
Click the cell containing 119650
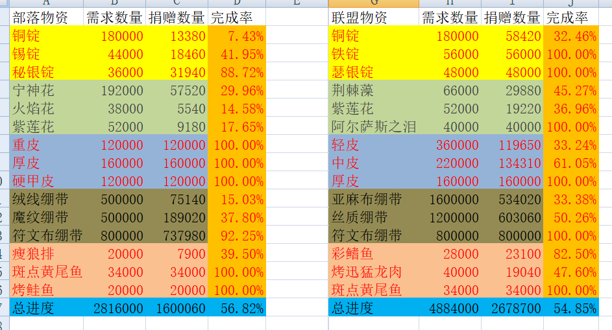click(513, 145)
